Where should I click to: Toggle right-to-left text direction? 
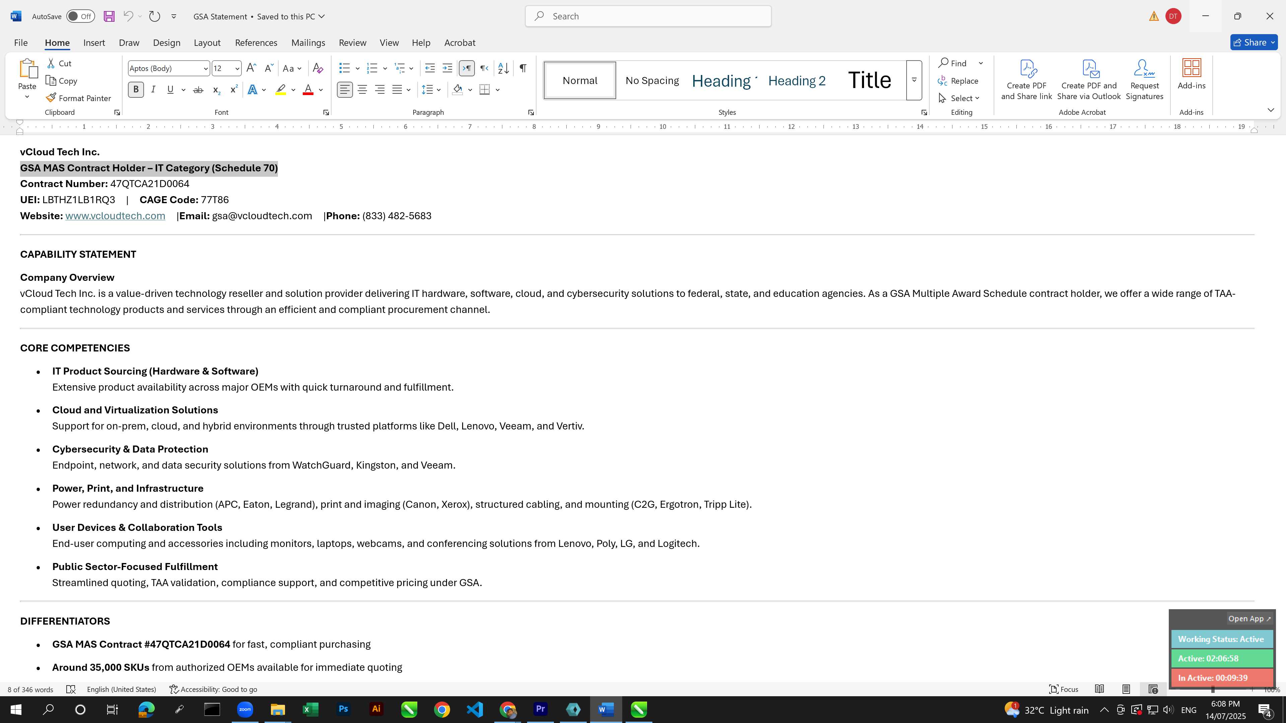(x=484, y=68)
